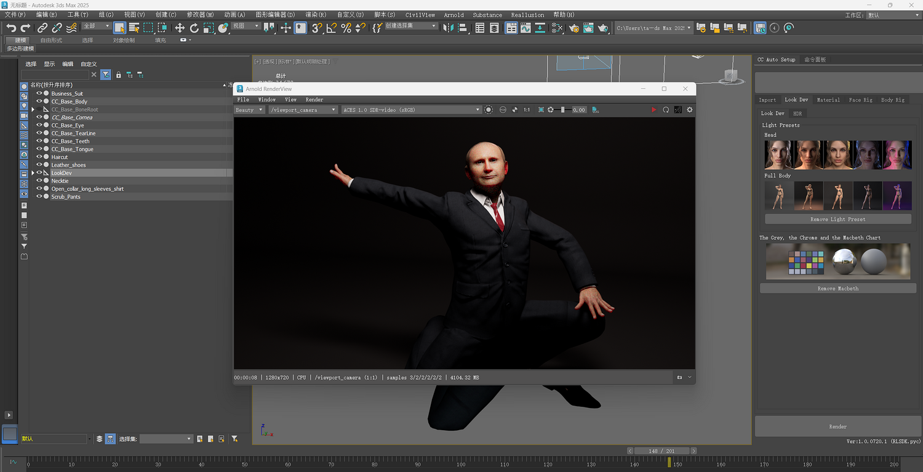The image size is (923, 472).
Task: Click the 1:1 zoom icon in RenderView
Action: pos(527,110)
